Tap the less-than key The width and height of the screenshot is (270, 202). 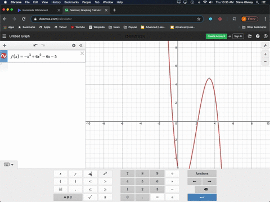point(90,181)
